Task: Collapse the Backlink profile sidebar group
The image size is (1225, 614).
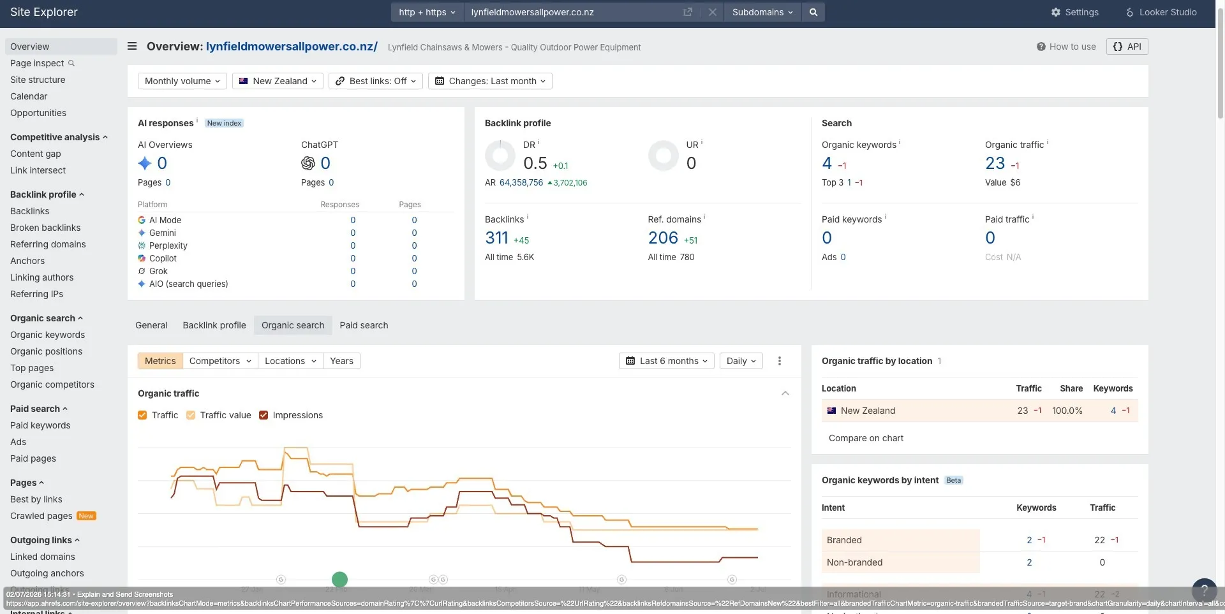Action: coord(47,194)
